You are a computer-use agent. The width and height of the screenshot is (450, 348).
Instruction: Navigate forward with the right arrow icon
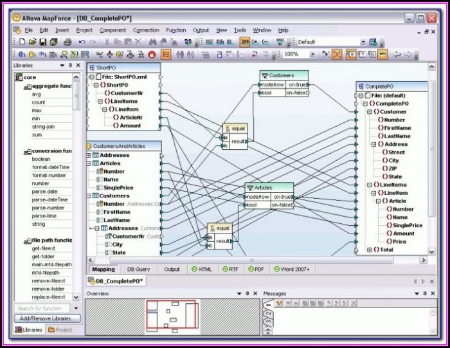click(x=408, y=54)
